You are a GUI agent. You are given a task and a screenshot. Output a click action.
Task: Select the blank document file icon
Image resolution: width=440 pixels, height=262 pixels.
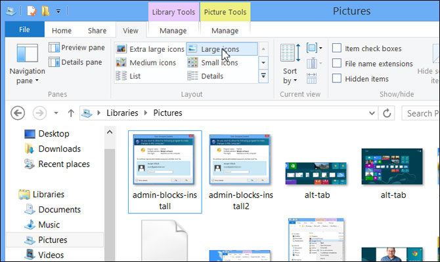(164, 240)
